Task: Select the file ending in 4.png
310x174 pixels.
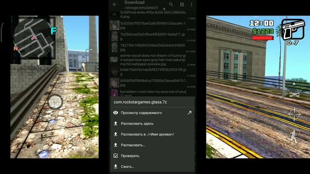Action: point(152,14)
